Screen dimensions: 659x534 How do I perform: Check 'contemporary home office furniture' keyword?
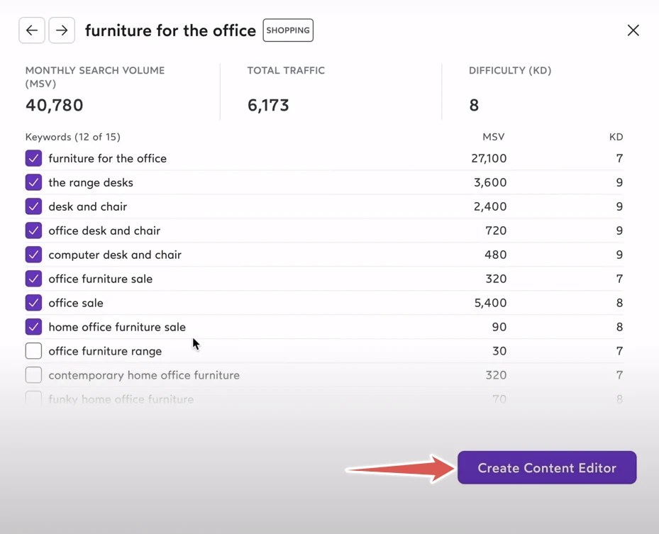tap(33, 375)
